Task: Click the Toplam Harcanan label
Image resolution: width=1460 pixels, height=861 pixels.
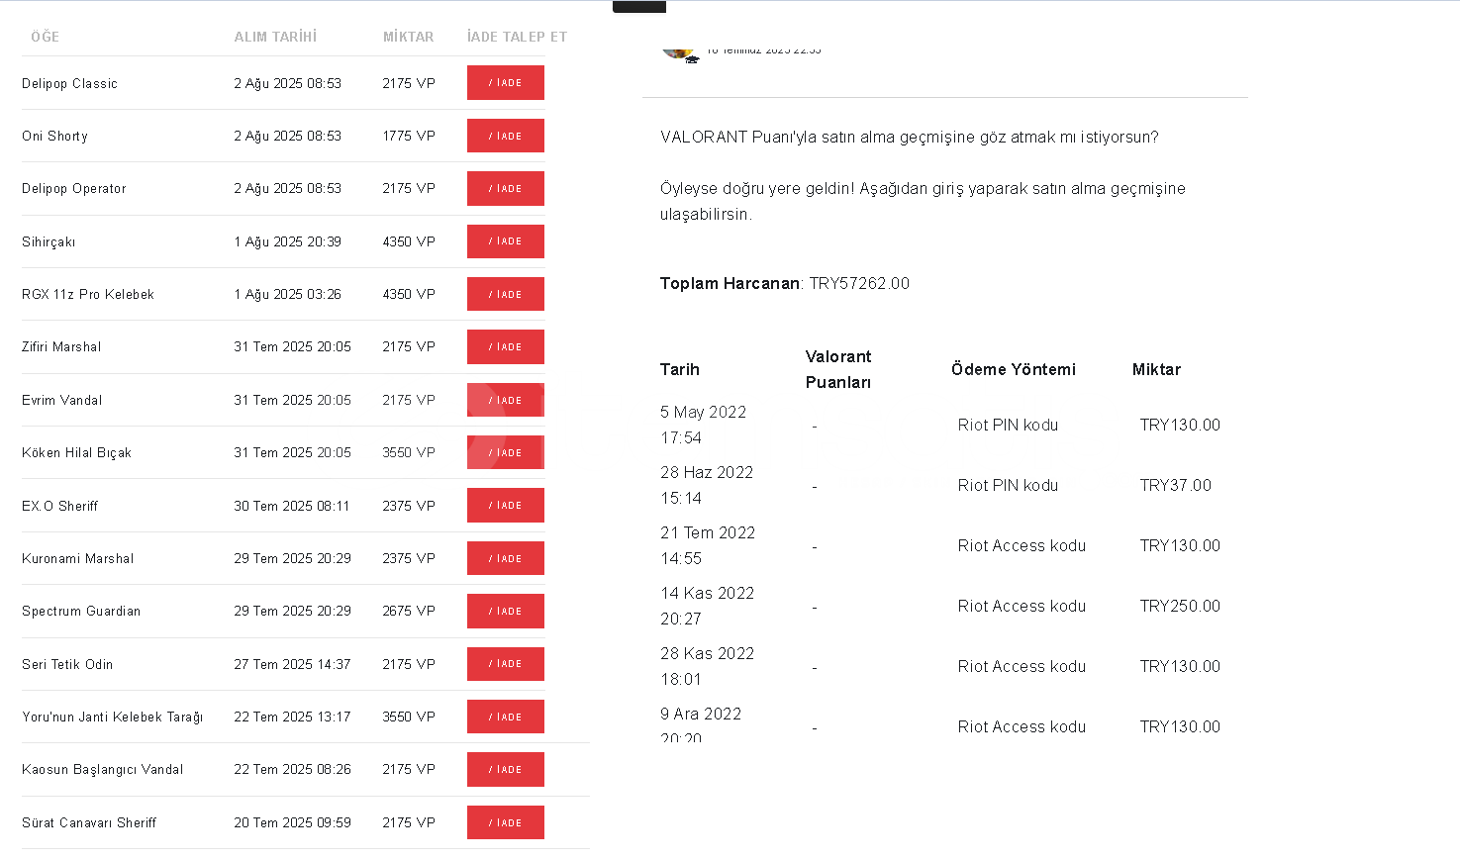Action: pos(730,283)
